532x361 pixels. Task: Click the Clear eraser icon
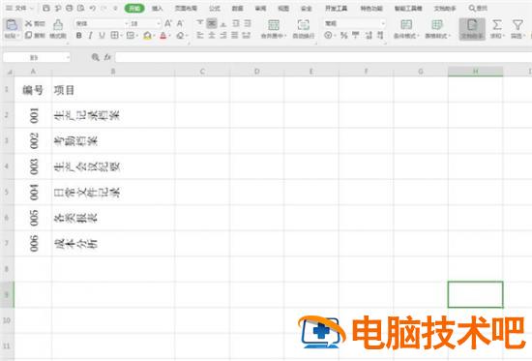[x=180, y=35]
